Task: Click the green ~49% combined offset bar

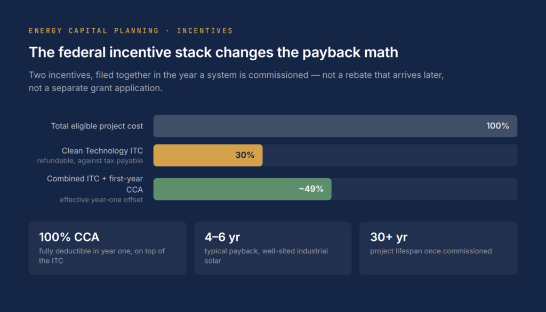Action: pyautogui.click(x=243, y=189)
